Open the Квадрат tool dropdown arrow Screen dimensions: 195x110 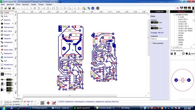(13, 35)
